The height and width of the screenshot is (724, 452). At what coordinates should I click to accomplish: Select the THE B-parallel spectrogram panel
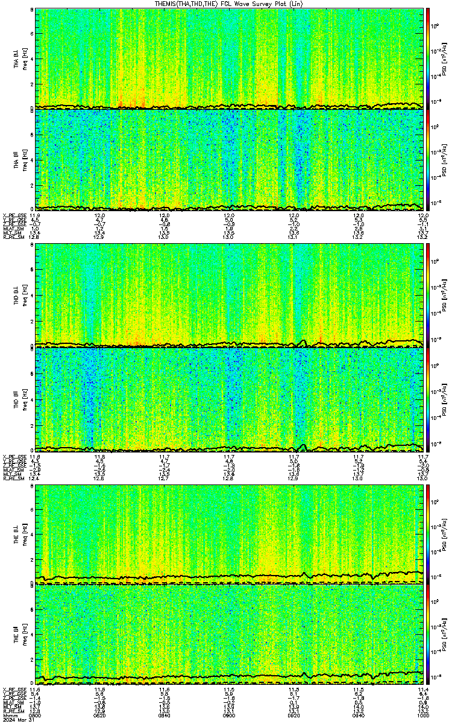pos(229,634)
